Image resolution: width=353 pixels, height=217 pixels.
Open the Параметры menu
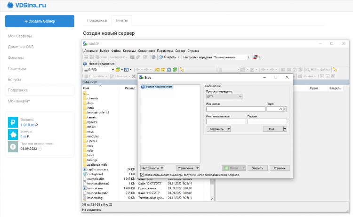[165, 51]
